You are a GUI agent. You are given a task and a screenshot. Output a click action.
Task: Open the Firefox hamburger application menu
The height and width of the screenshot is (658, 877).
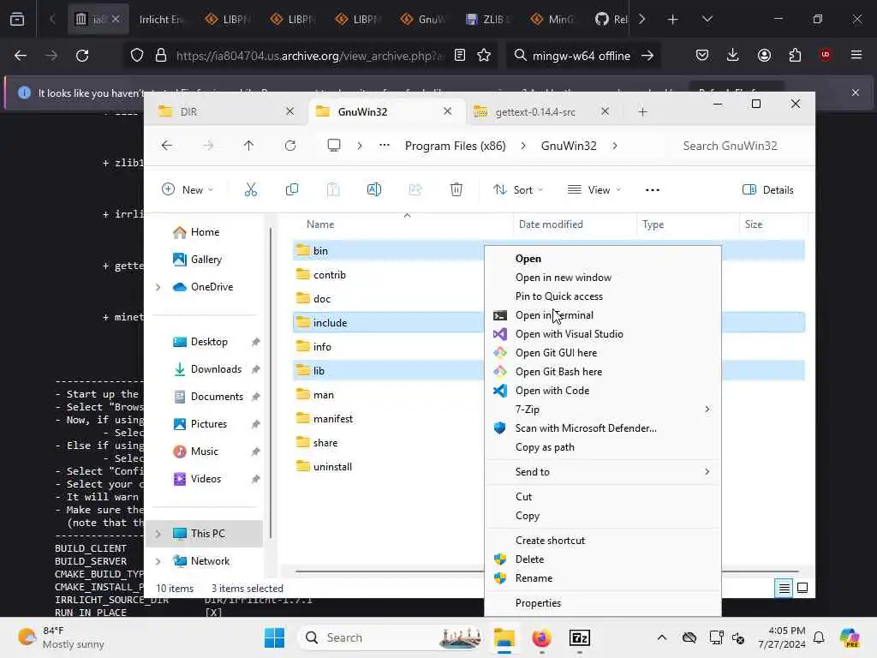pos(856,56)
